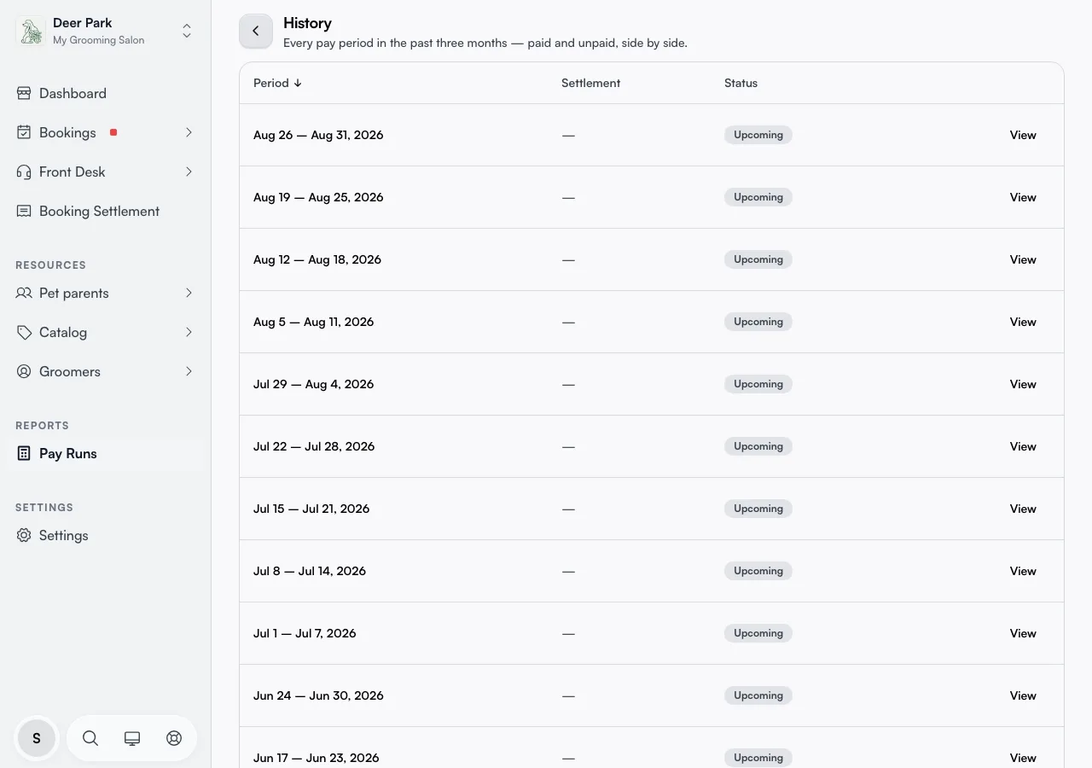Open the Bookings menu item
The image size is (1092, 768).
pyautogui.click(x=106, y=132)
